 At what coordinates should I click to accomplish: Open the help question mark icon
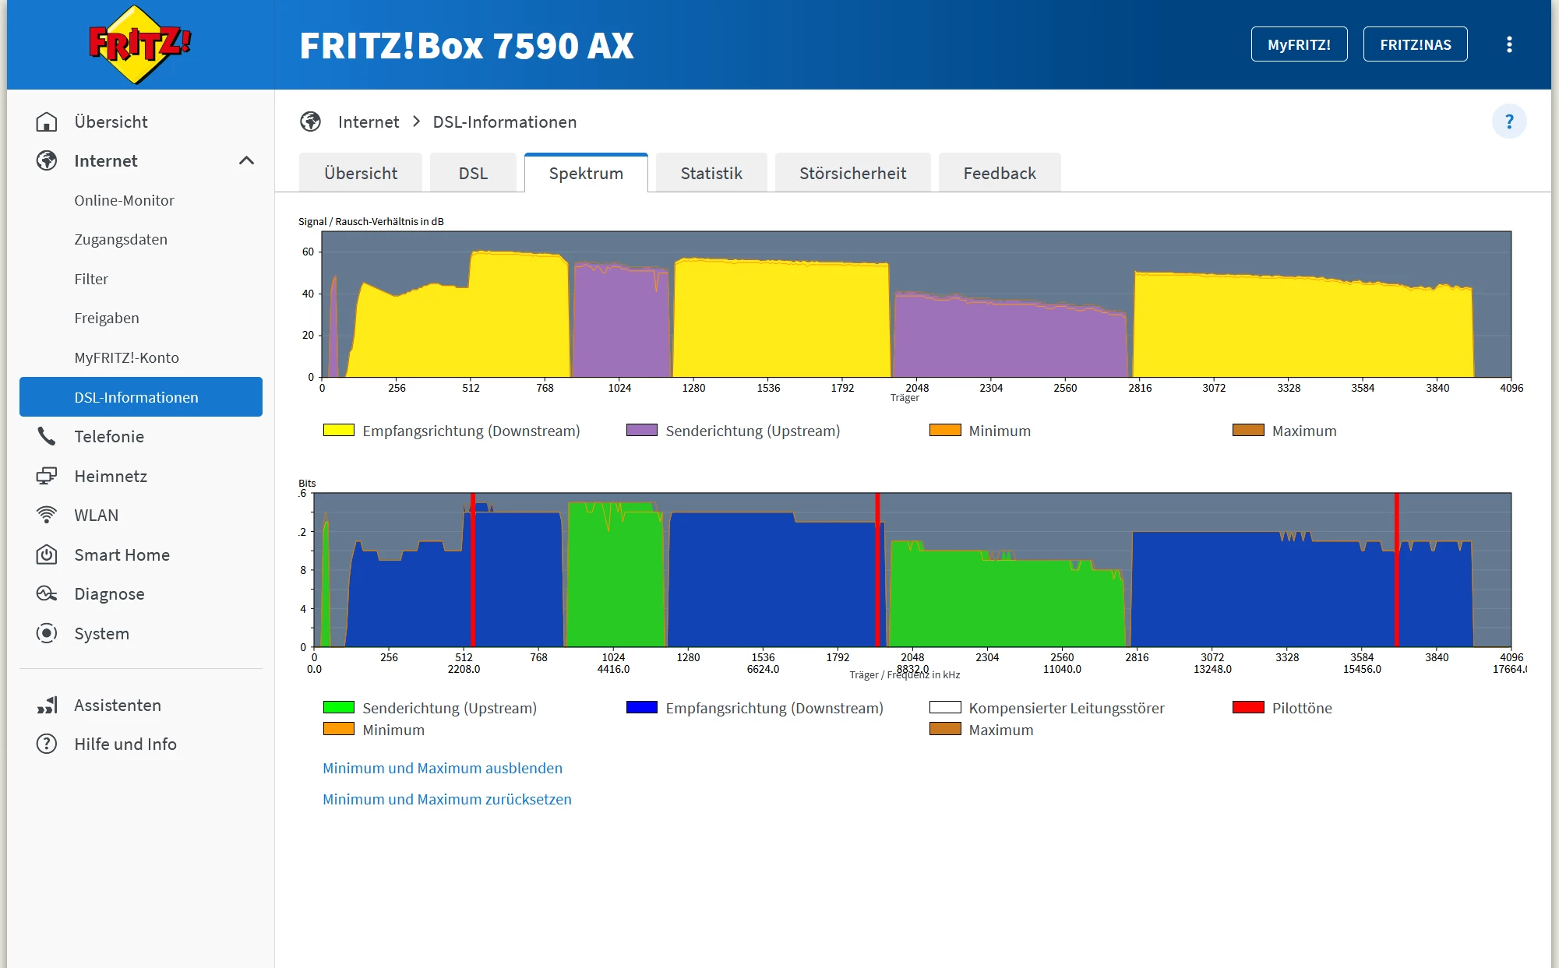click(1508, 121)
